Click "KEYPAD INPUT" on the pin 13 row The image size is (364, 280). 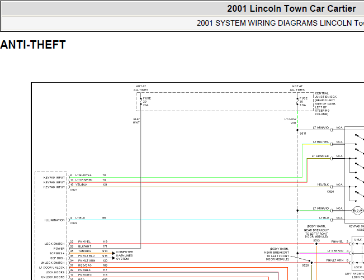(x=54, y=182)
